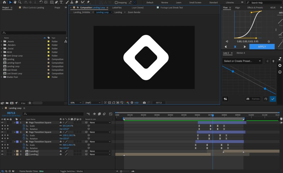The width and height of the screenshot is (283, 173).
Task: Click the Search Help field
Action: click(264, 2)
